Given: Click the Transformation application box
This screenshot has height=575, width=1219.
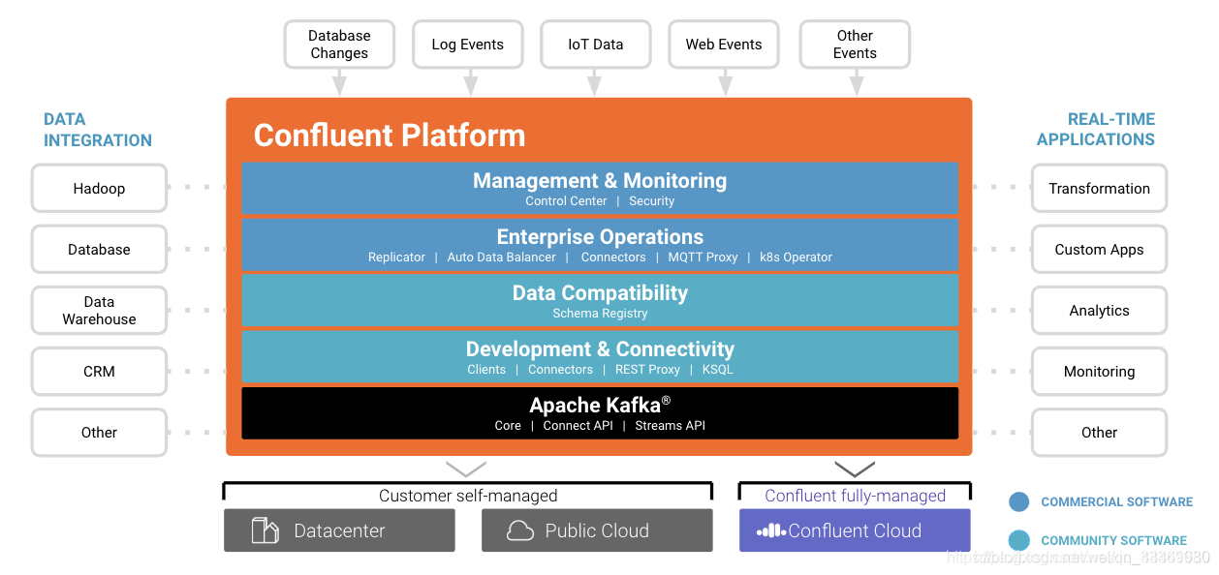Looking at the screenshot, I should [x=1099, y=189].
